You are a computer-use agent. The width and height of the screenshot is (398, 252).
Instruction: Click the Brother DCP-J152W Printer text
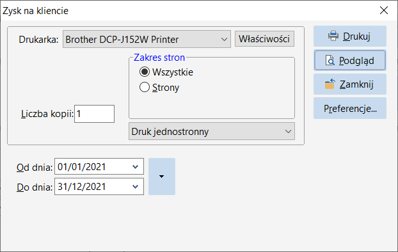(x=122, y=40)
